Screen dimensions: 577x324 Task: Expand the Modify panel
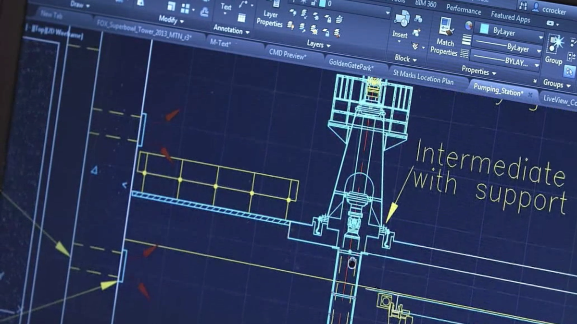[171, 20]
